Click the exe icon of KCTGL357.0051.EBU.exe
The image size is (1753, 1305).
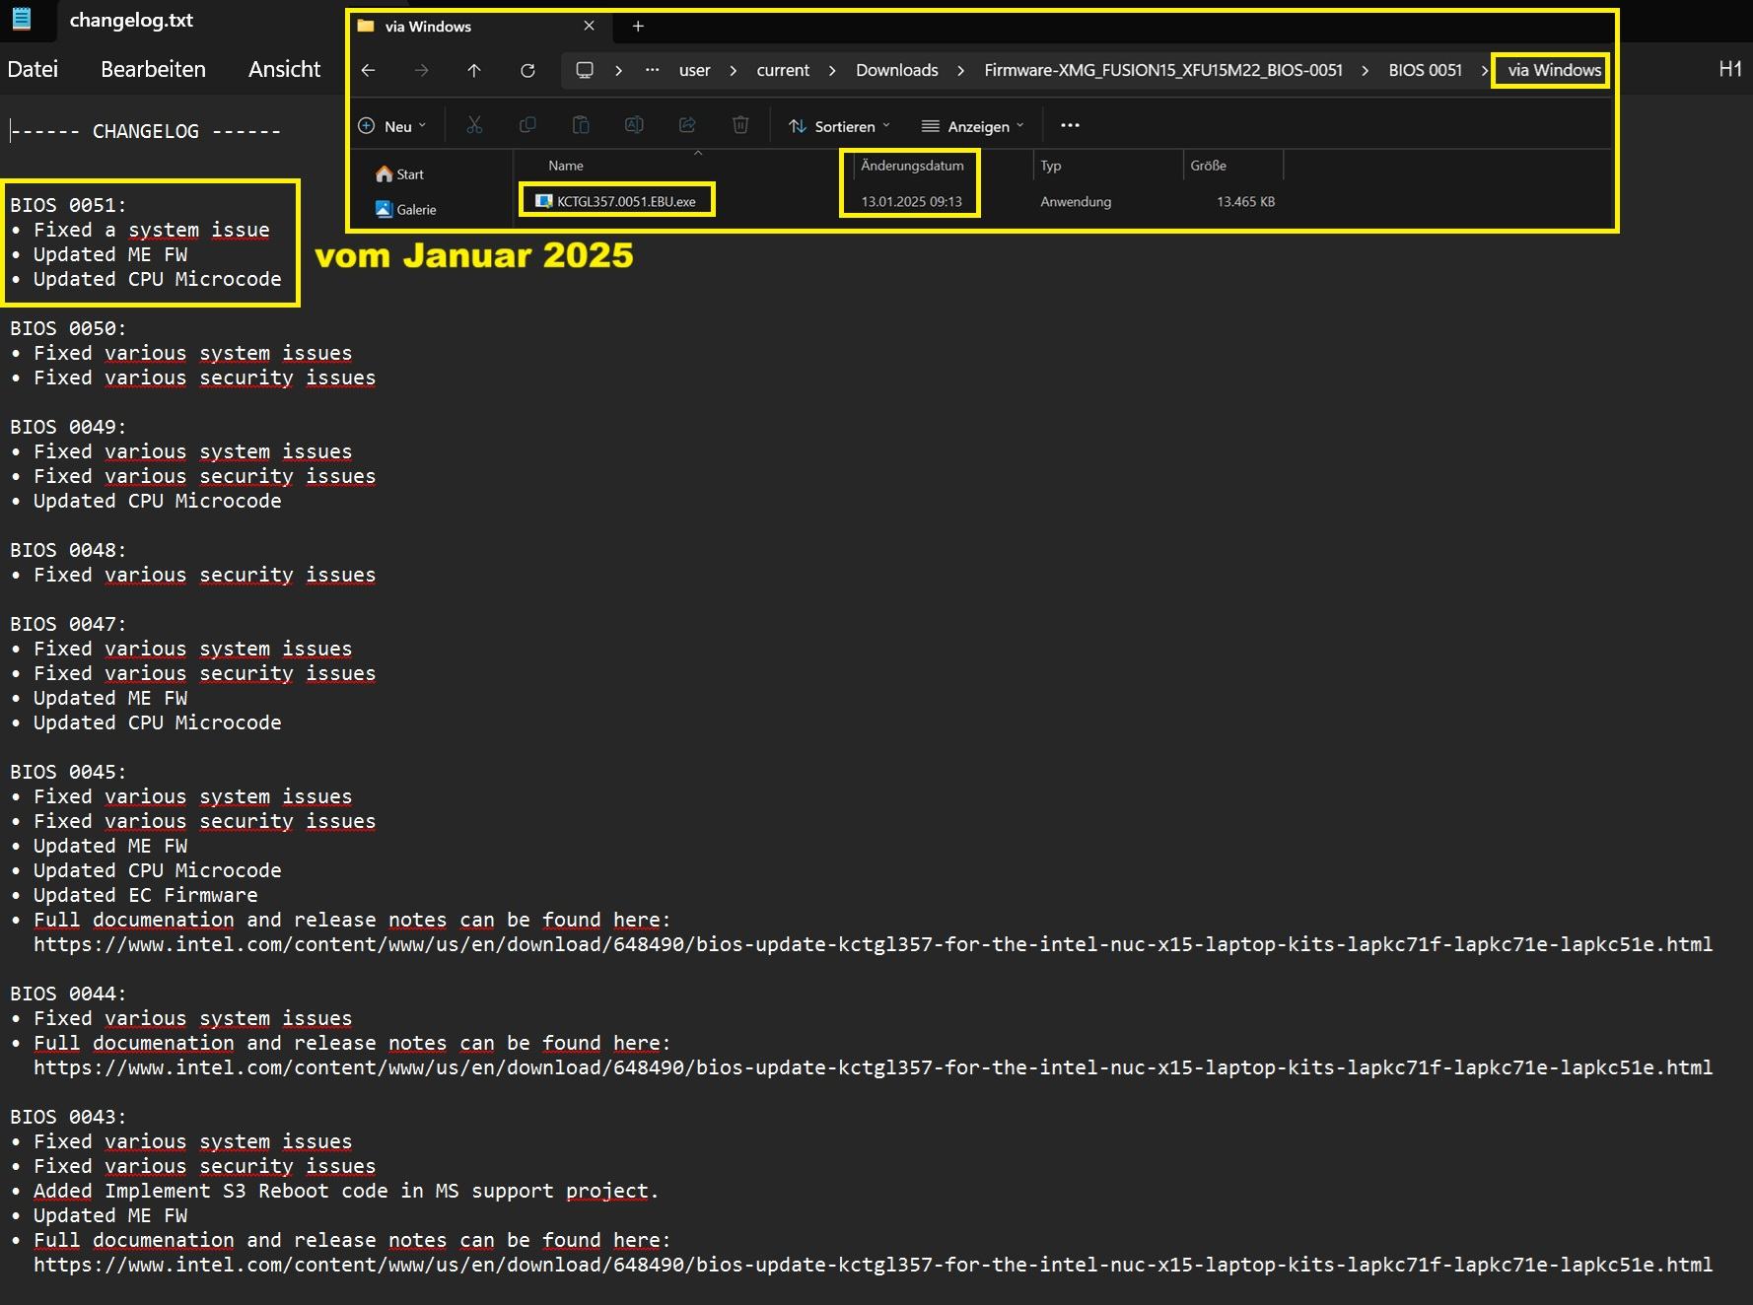pos(543,201)
